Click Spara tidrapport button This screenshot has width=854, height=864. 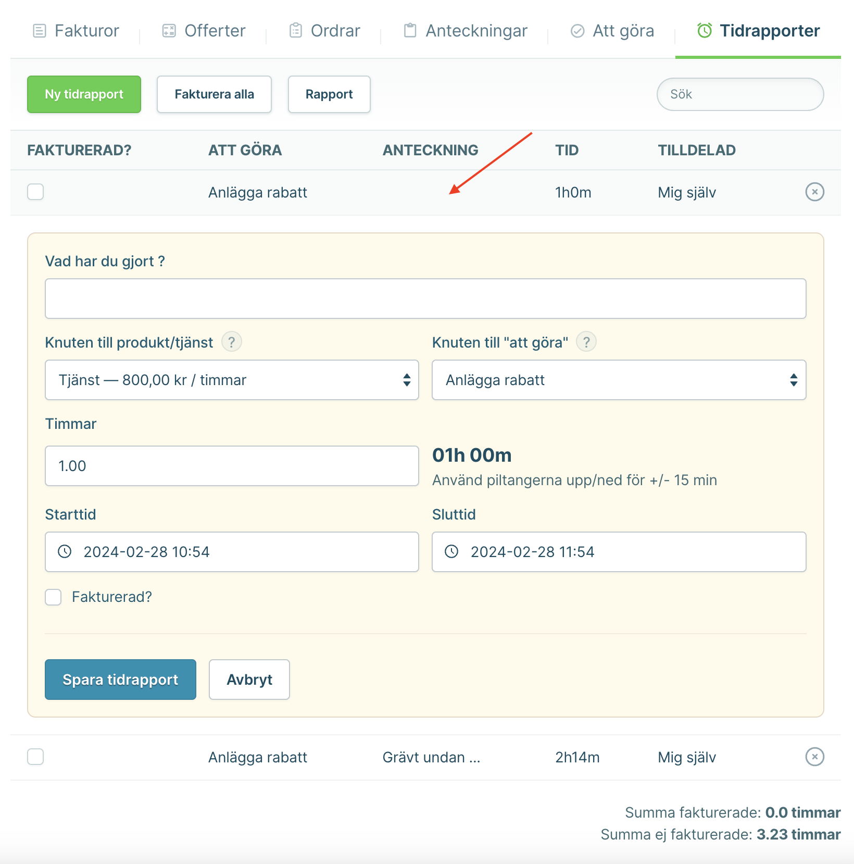coord(120,680)
